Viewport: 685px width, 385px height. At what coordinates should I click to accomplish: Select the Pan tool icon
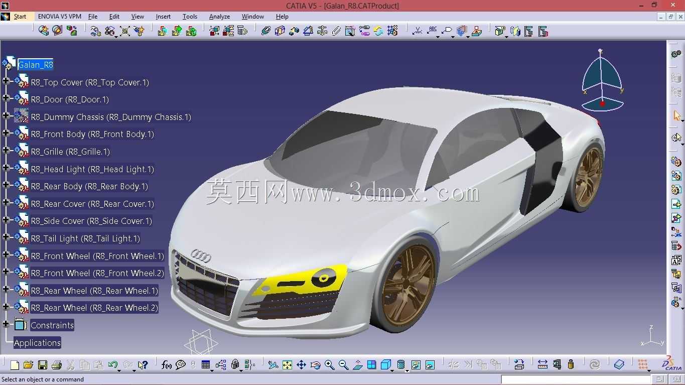click(301, 365)
